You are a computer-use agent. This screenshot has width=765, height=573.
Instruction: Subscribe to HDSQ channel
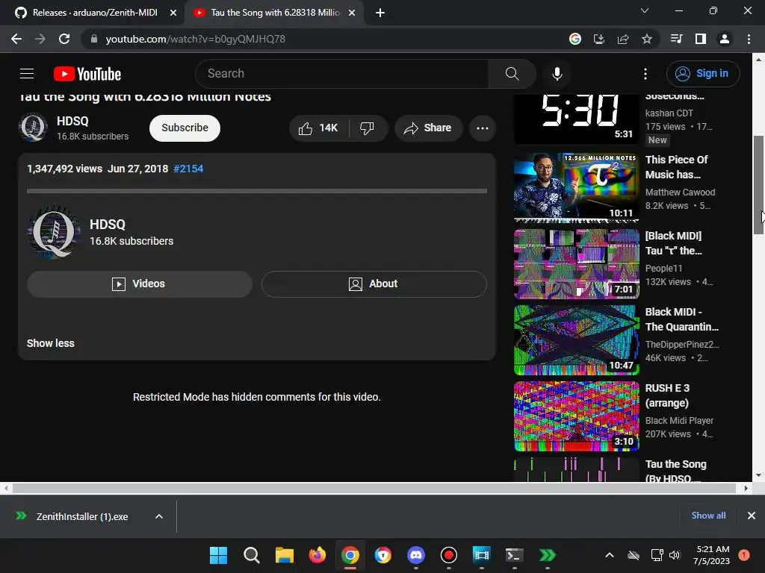point(185,128)
